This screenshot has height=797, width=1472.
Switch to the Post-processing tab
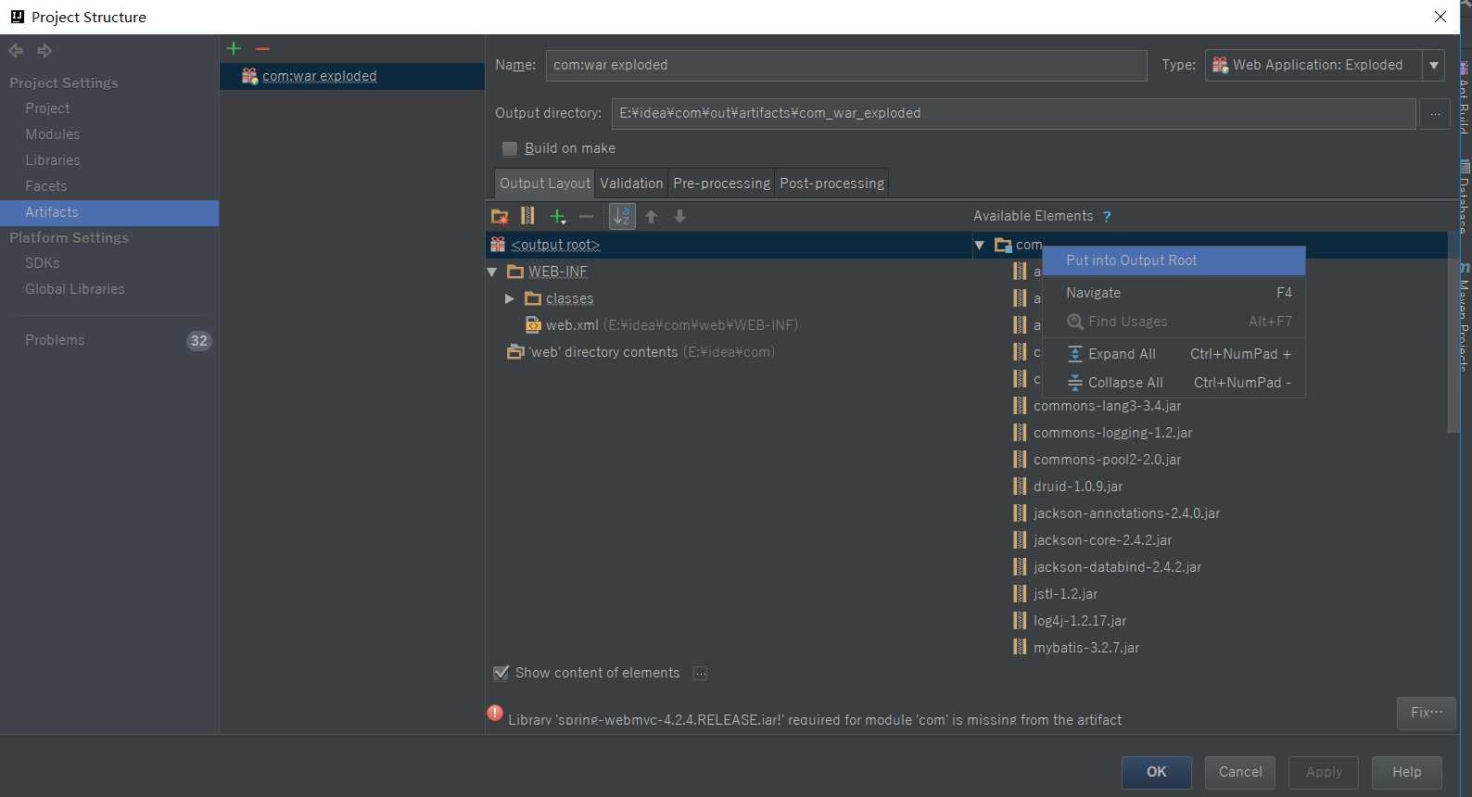[831, 183]
